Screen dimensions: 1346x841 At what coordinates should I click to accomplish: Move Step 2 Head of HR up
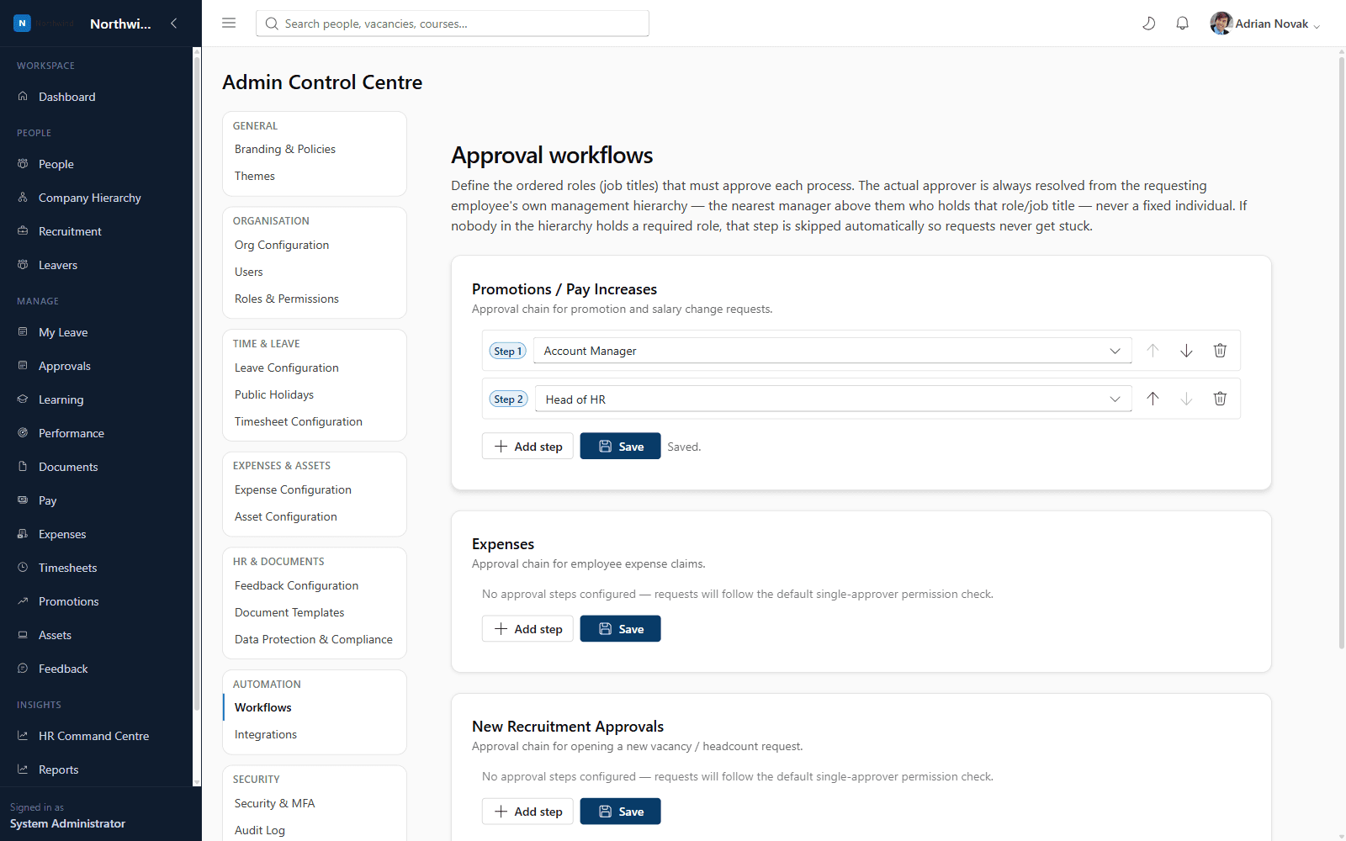point(1153,399)
